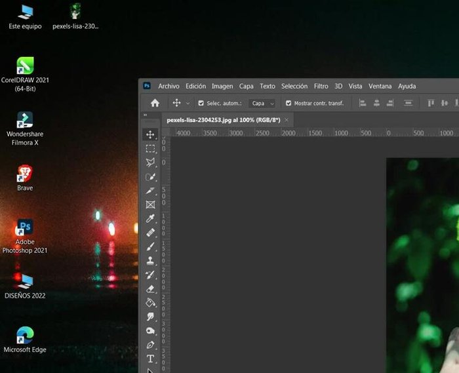Viewport: 459px width, 373px height.
Task: Open the Selección menu
Action: point(294,87)
